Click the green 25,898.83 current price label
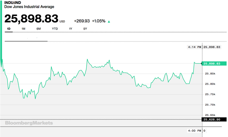Screen dimensions: 228x137 [214, 64]
